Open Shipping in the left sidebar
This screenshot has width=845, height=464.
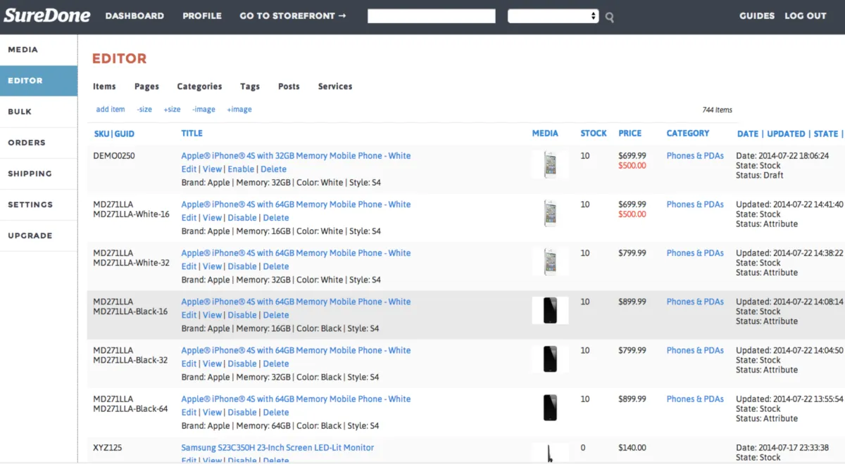(x=30, y=174)
